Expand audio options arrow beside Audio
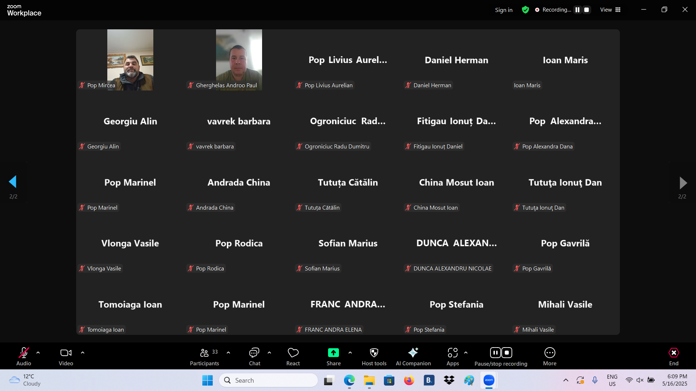Screen dimensions: 696x391 [38, 352]
